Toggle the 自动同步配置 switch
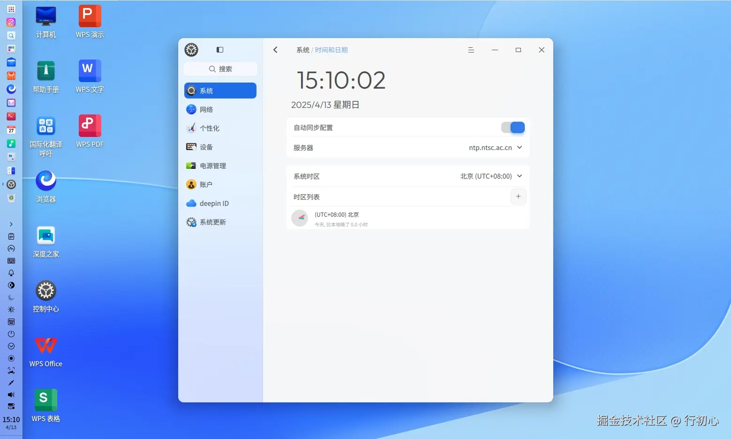This screenshot has width=731, height=439. 513,128
